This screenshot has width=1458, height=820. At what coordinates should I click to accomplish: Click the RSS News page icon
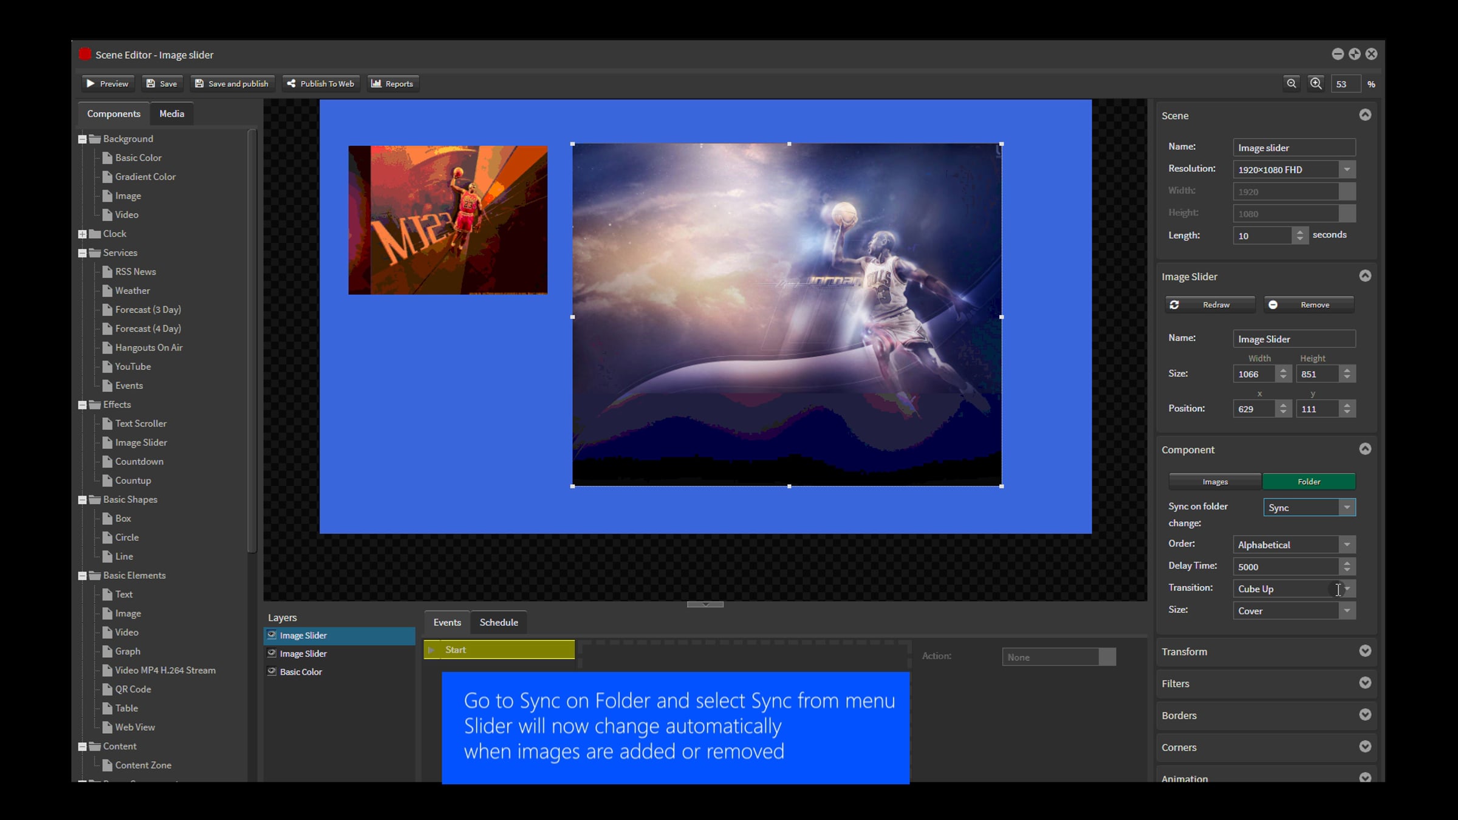(108, 272)
